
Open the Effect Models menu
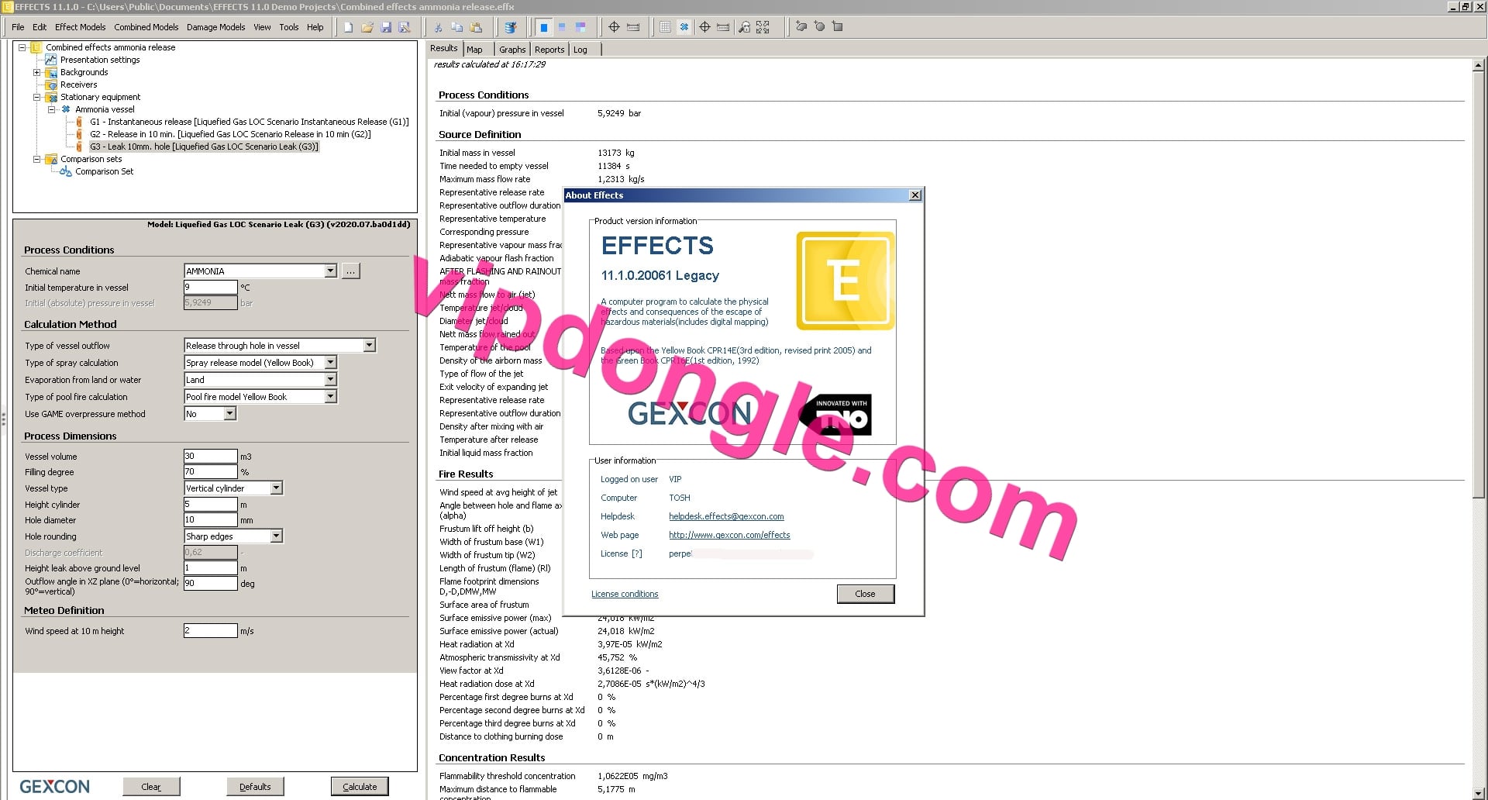[80, 26]
